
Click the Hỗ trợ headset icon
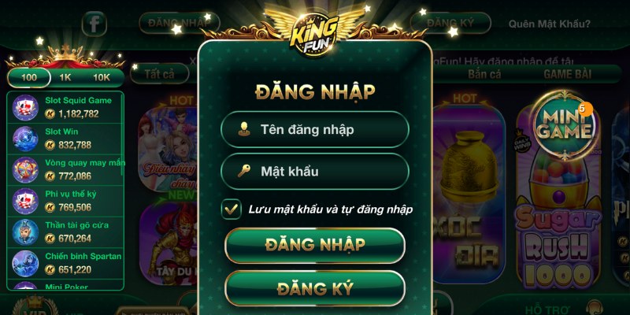(595, 309)
